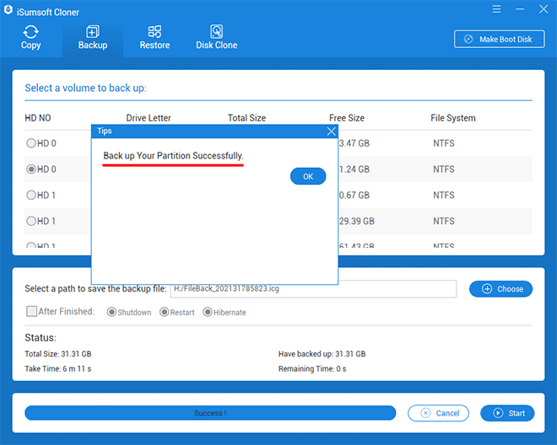The image size is (557, 445).
Task: Choose the Shutdown radio option
Action: pyautogui.click(x=111, y=312)
